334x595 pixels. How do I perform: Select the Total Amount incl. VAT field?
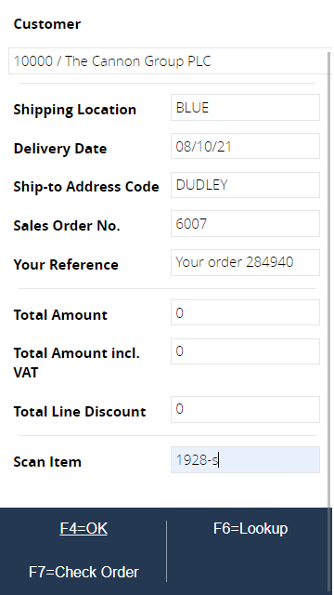tap(245, 351)
